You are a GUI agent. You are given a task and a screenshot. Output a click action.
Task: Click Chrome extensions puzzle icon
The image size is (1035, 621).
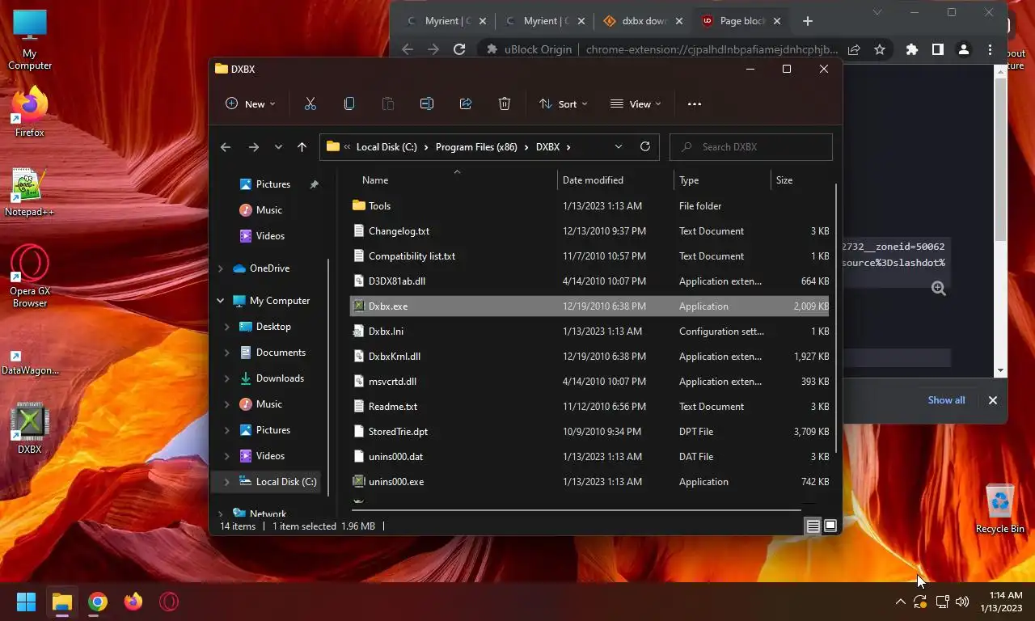(912, 49)
